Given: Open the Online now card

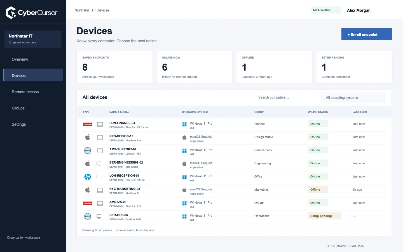Looking at the screenshot, I should click(195, 67).
